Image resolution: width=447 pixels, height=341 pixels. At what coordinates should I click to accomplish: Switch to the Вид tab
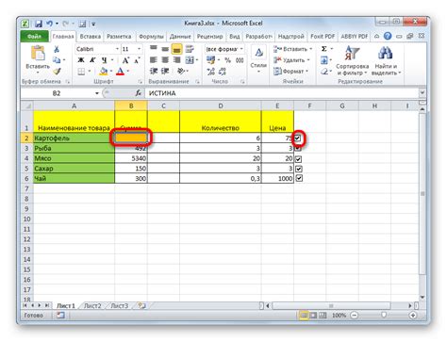(x=235, y=37)
